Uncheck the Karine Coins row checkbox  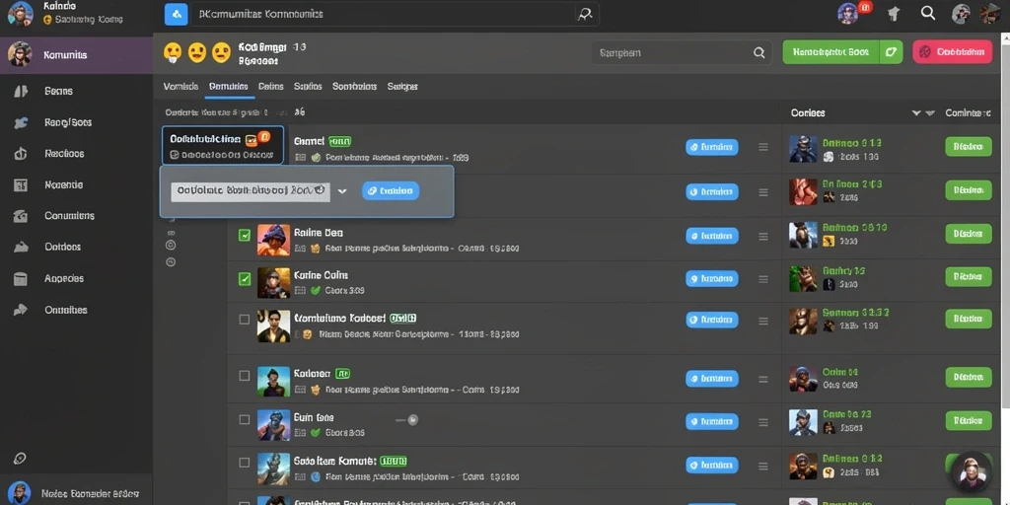click(245, 279)
